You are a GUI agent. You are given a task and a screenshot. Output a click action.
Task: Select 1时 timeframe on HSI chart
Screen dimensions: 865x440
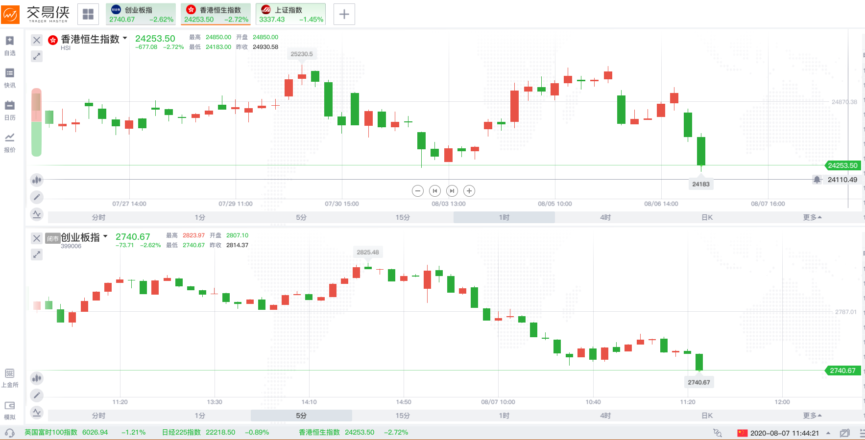[x=504, y=217]
